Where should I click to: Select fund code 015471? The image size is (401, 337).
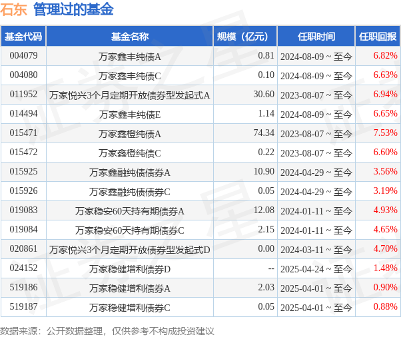click(x=23, y=133)
